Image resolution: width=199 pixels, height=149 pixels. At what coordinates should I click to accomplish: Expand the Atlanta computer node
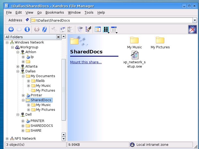tap(18, 66)
